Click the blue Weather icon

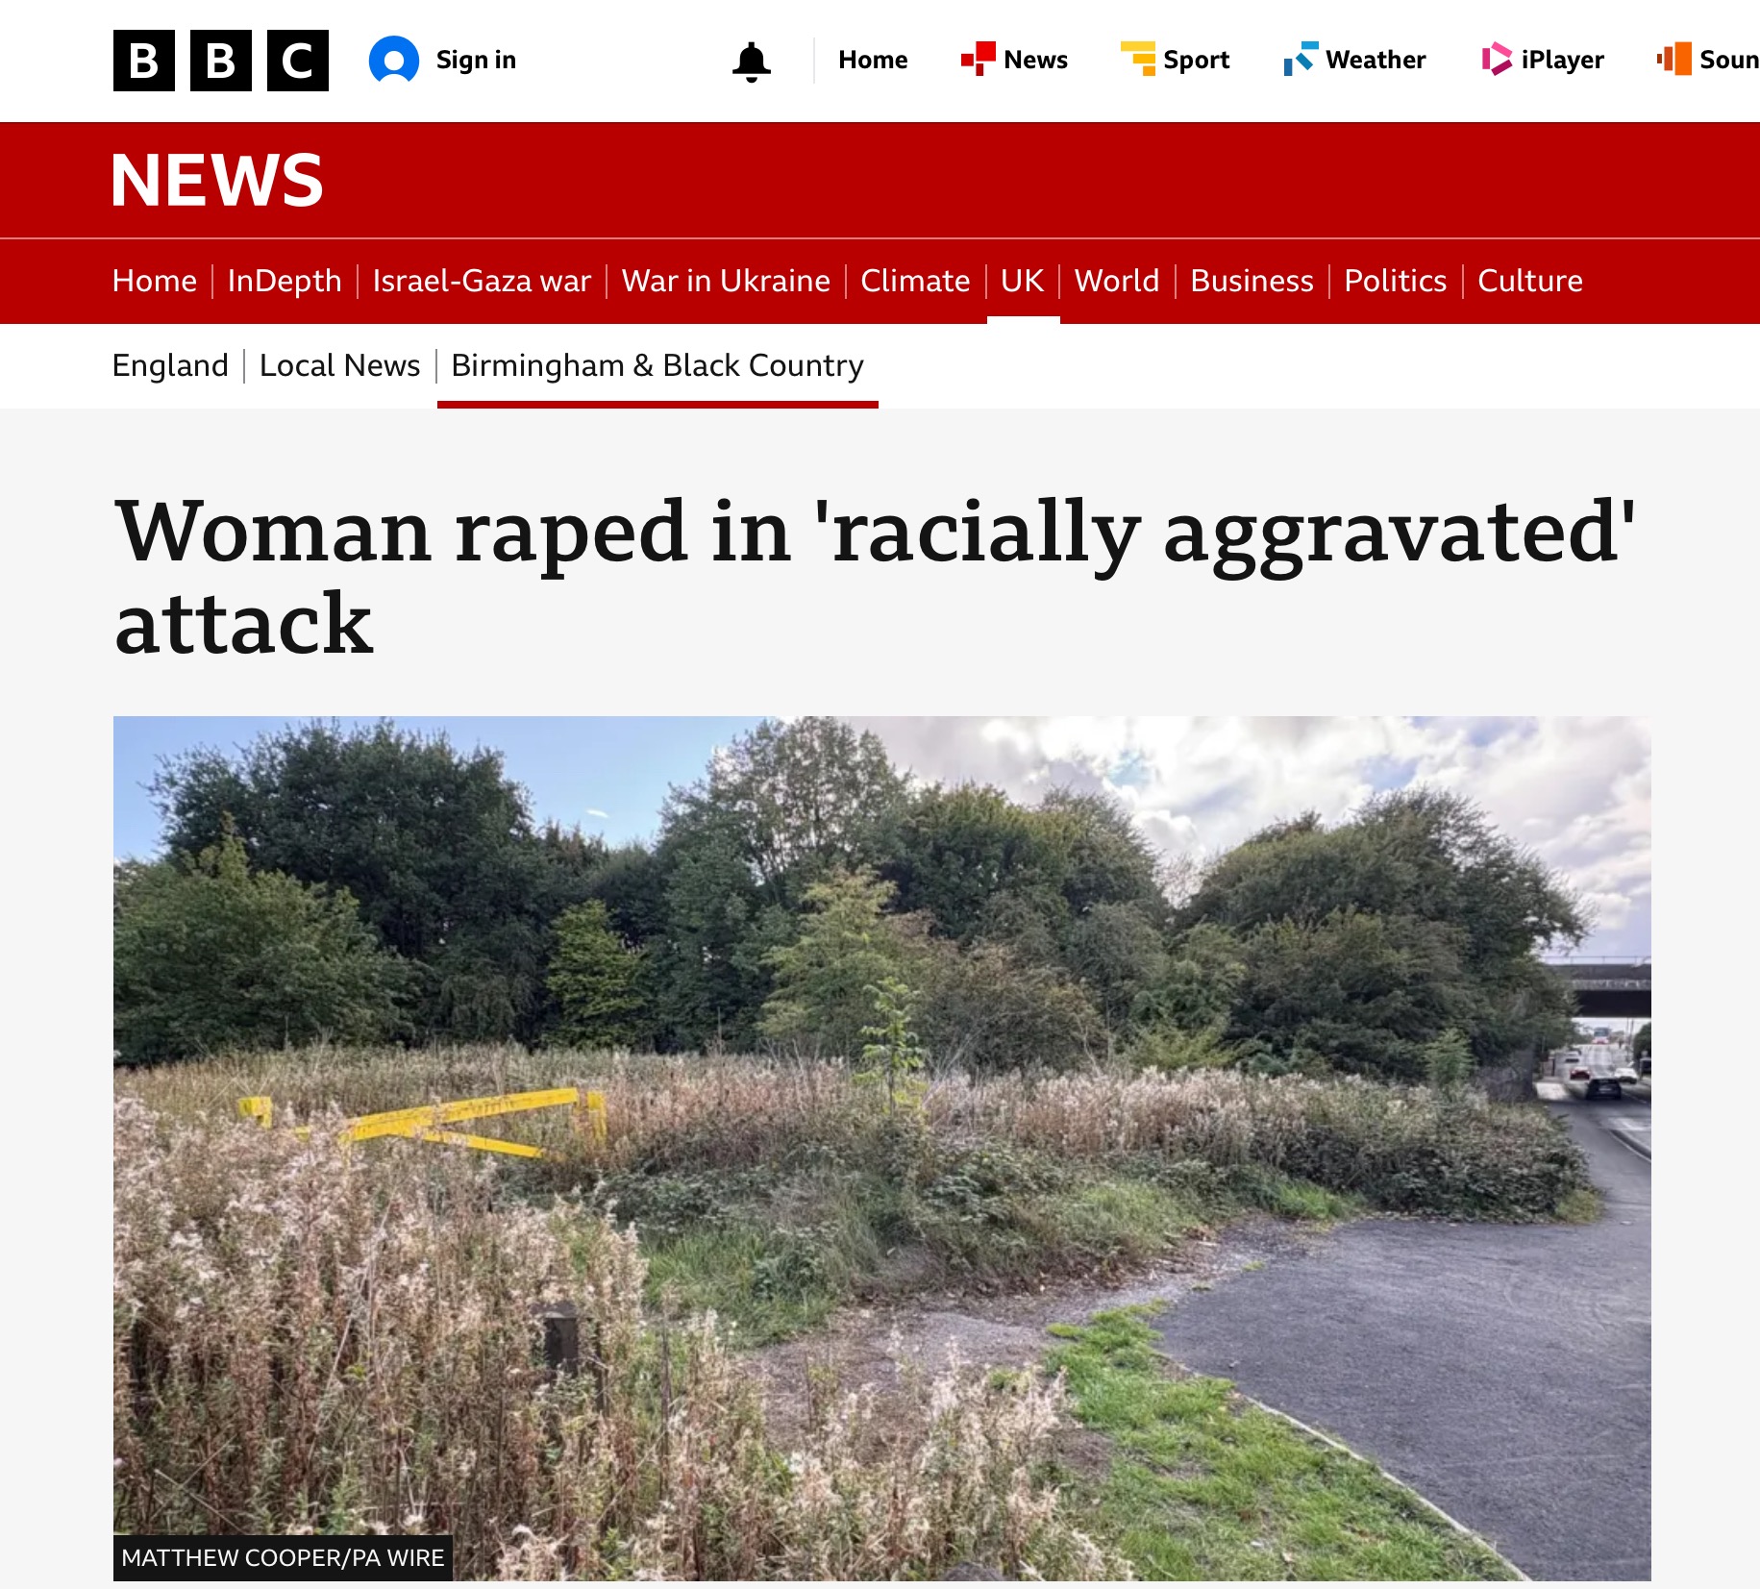pyautogui.click(x=1301, y=60)
